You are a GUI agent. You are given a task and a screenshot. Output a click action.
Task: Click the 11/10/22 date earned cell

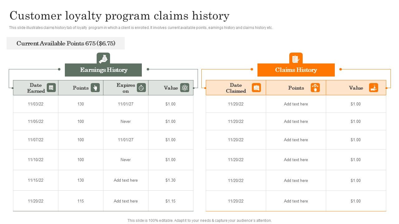pos(36,160)
